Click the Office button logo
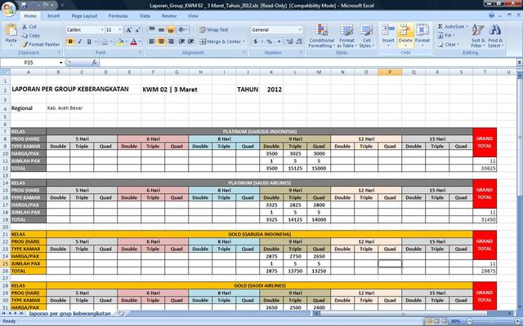The image size is (523, 326). (x=9, y=9)
